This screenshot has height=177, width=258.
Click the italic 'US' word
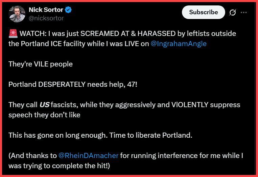tap(44, 105)
